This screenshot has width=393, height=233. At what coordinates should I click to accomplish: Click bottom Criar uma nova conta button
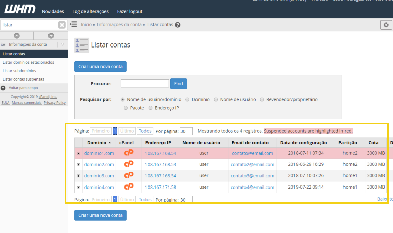pyautogui.click(x=101, y=215)
